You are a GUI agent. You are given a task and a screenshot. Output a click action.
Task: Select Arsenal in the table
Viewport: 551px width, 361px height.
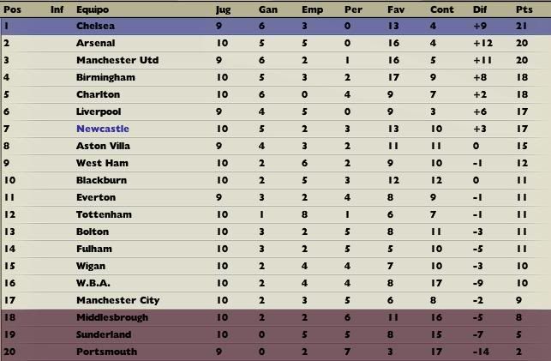pyautogui.click(x=96, y=43)
